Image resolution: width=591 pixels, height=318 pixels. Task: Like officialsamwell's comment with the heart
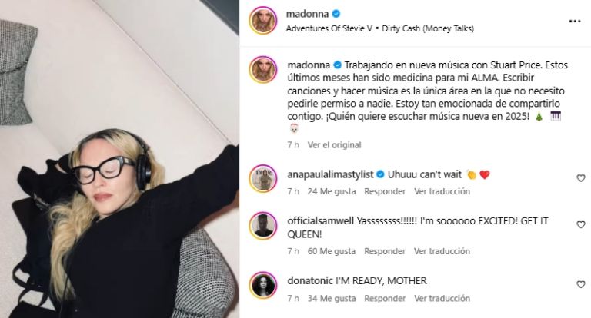click(581, 224)
